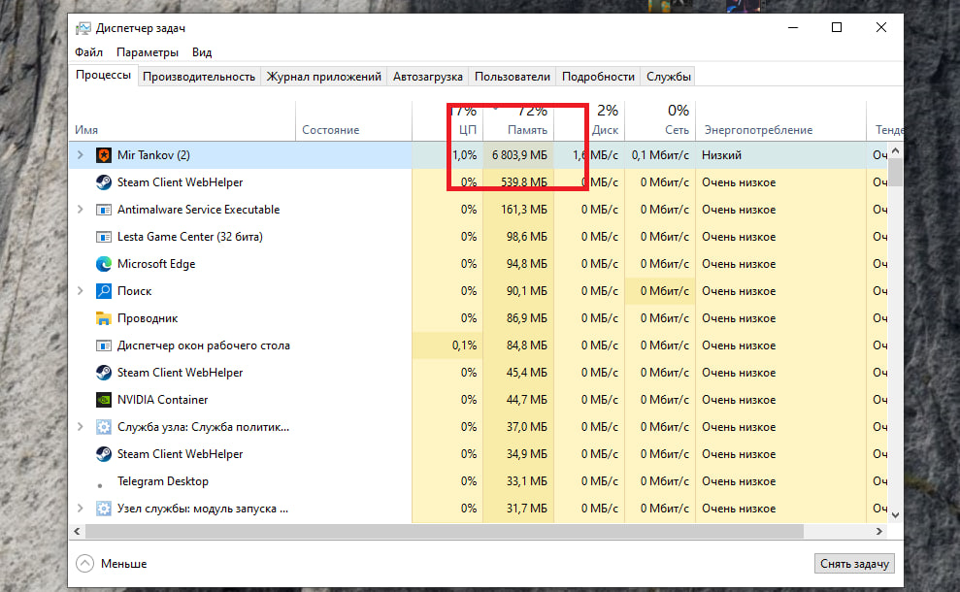The image size is (960, 592).
Task: Select the NVIDIA Container process name
Action: (x=163, y=400)
